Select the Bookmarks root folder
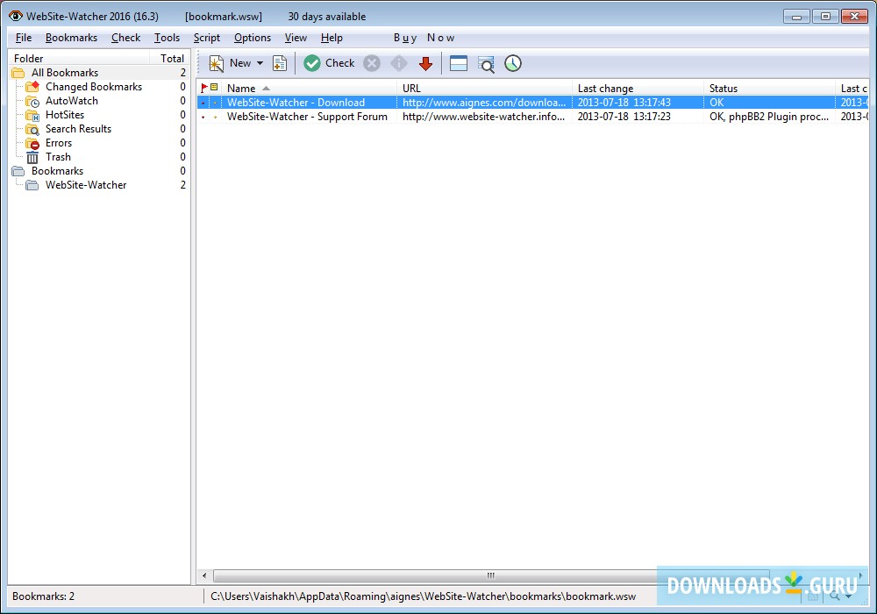Image resolution: width=877 pixels, height=614 pixels. 57,170
